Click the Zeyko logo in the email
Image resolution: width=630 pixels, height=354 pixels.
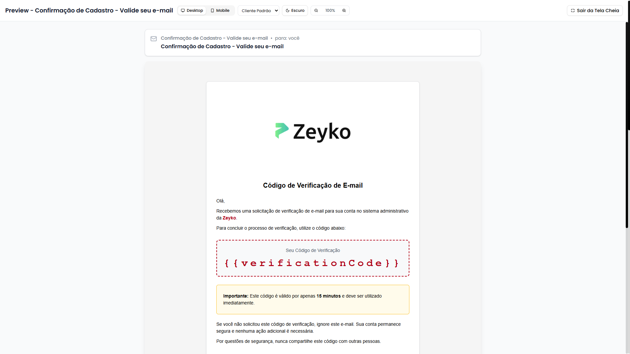313,132
